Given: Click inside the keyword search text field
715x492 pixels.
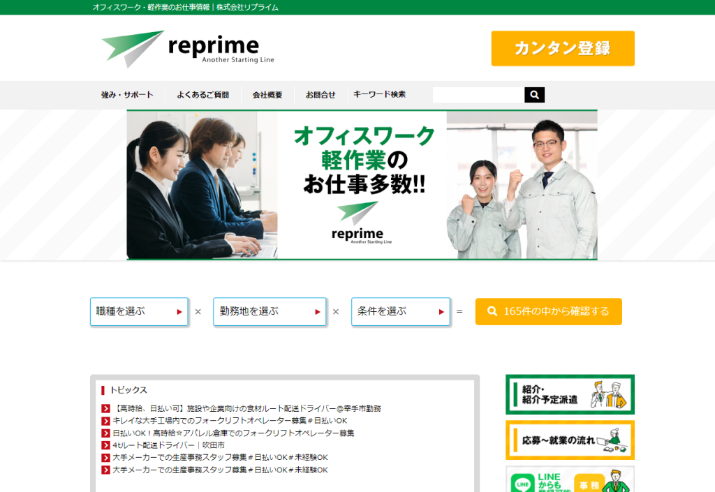Looking at the screenshot, I should [478, 94].
